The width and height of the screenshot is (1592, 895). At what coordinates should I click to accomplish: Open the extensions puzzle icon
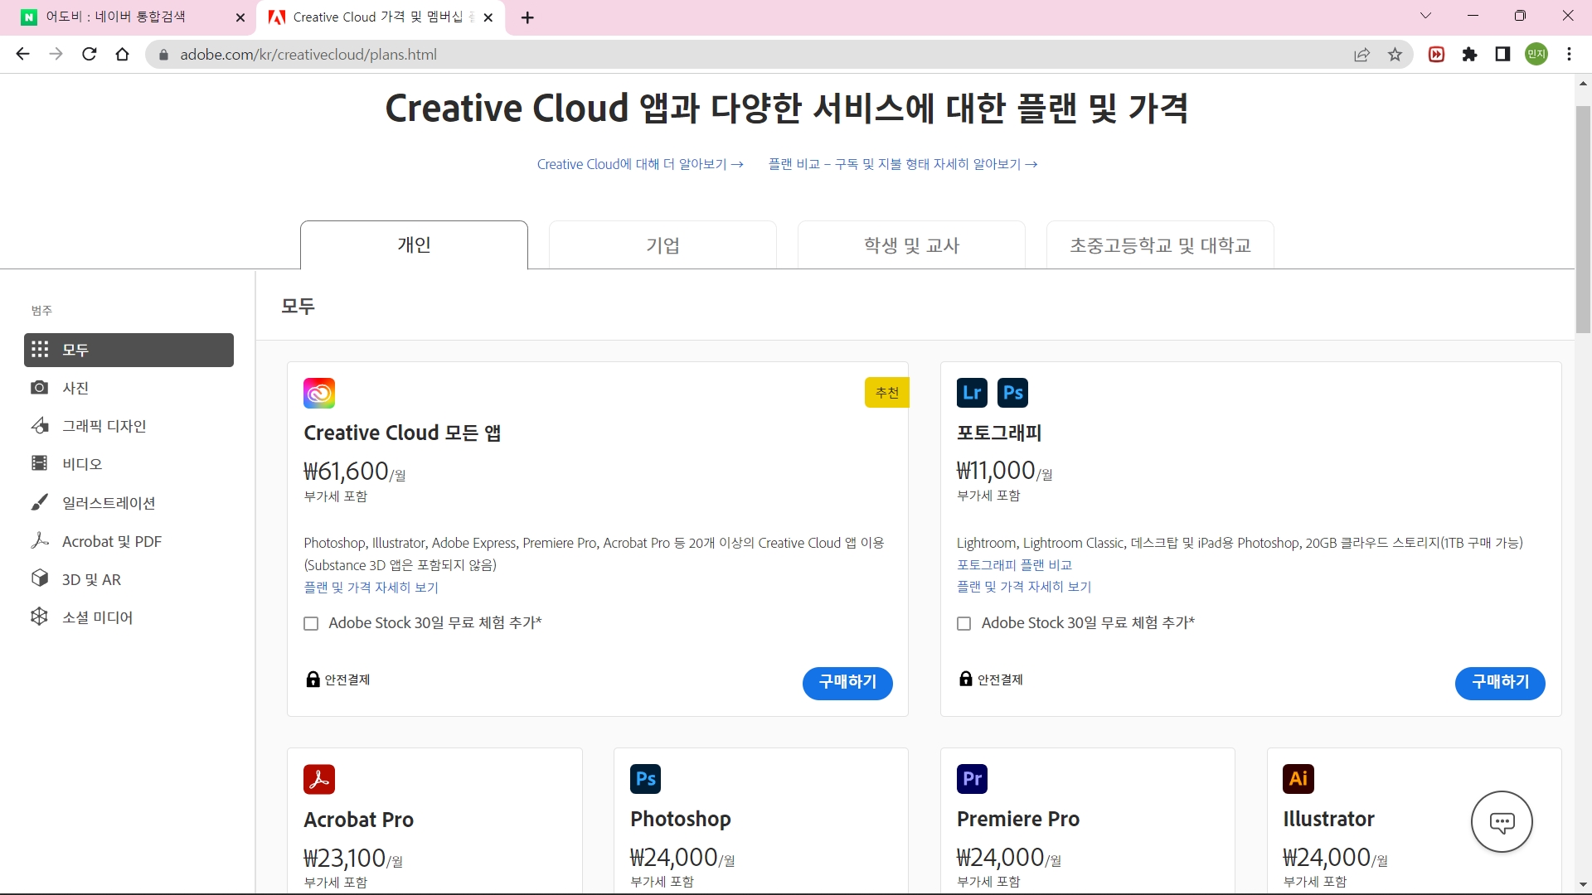point(1469,55)
